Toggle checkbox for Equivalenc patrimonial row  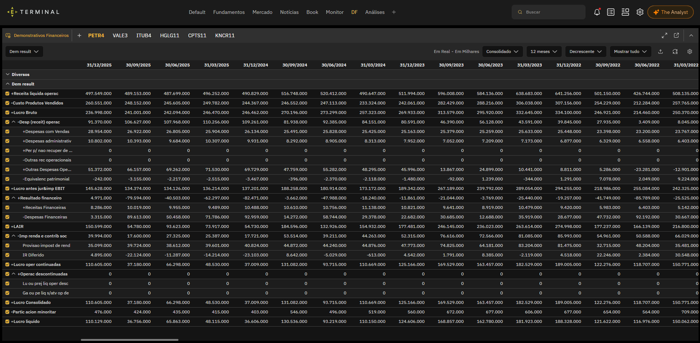[7, 179]
